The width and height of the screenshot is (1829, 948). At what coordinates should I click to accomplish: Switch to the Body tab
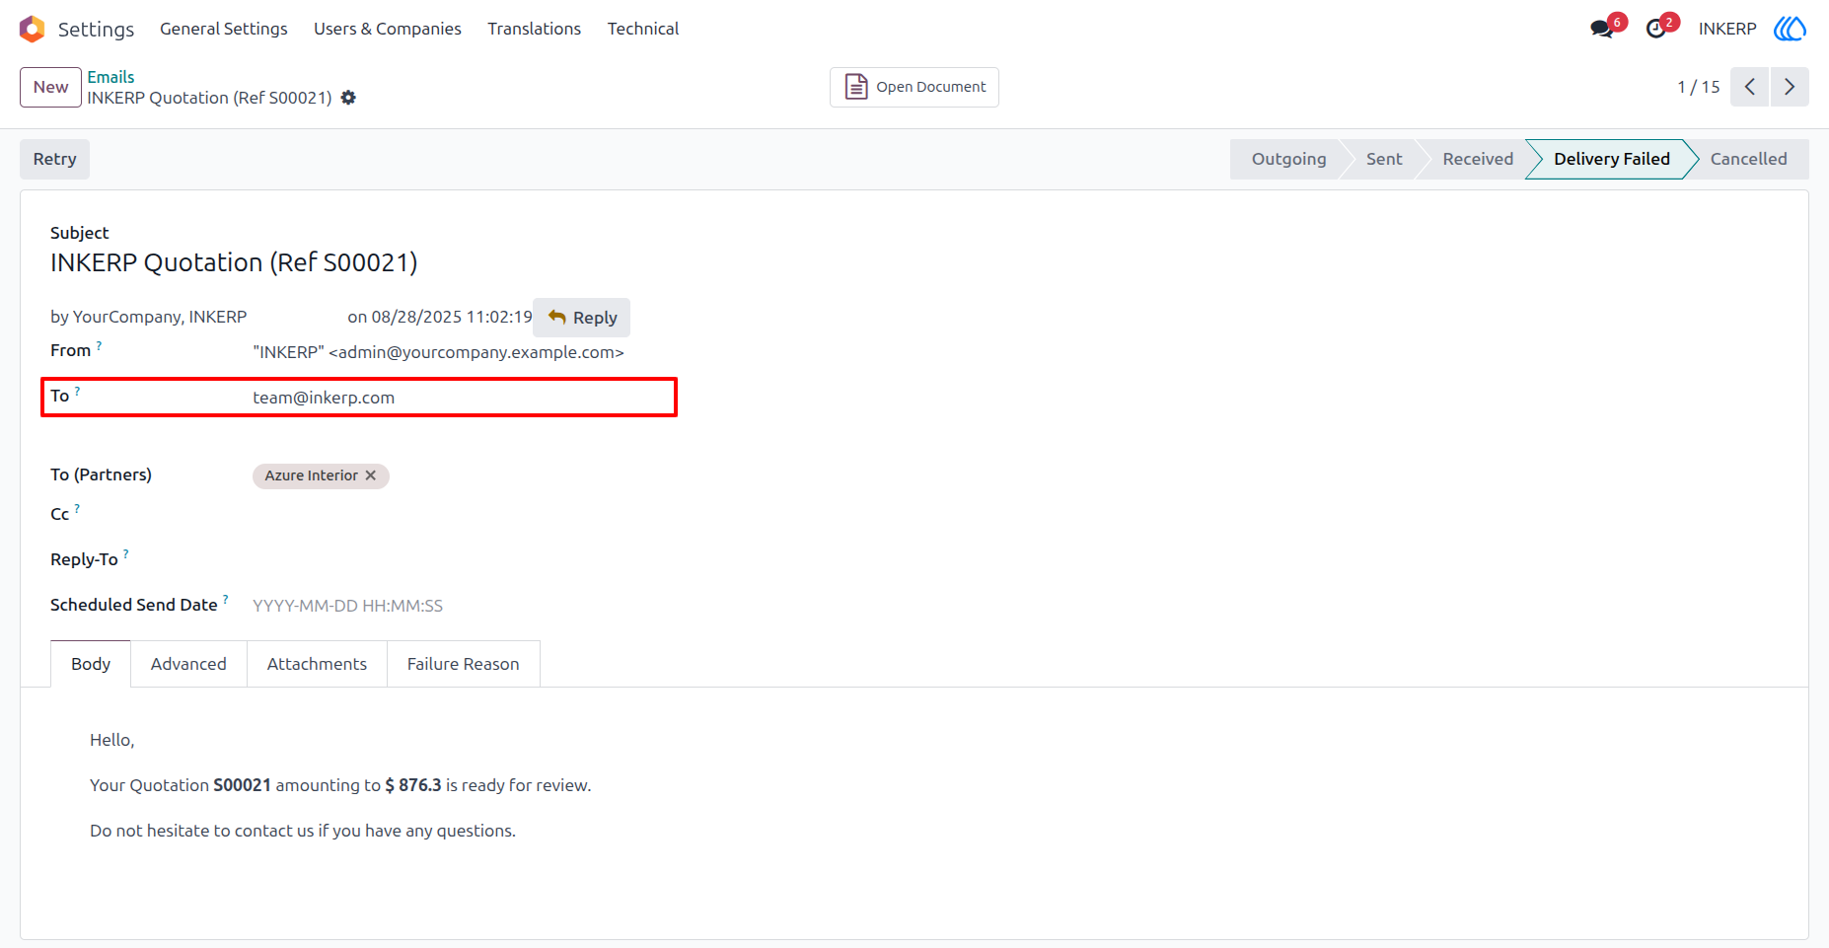(x=91, y=664)
